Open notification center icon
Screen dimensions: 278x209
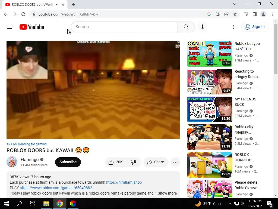click(270, 204)
